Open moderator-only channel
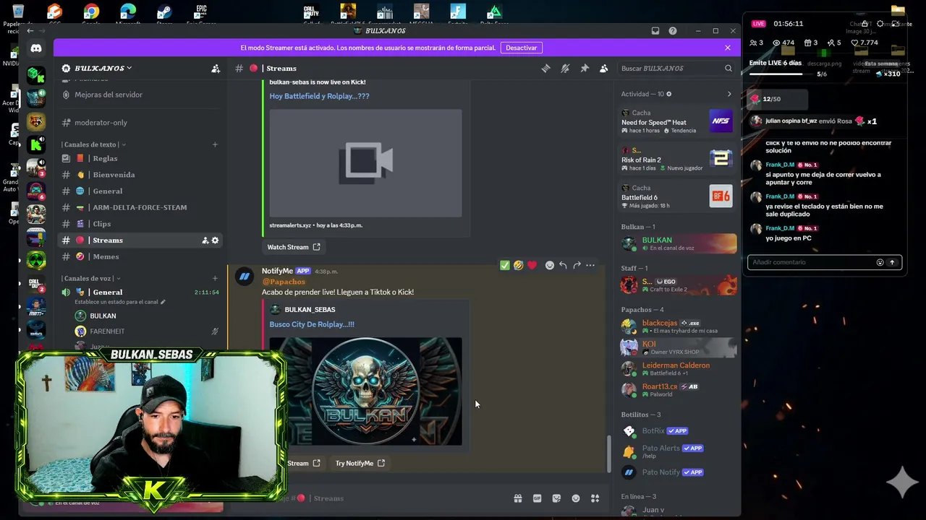Screen dimensions: 926x520 click(140, 123)
